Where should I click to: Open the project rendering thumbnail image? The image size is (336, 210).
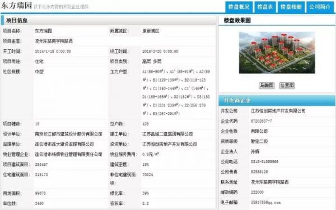coord(277,53)
